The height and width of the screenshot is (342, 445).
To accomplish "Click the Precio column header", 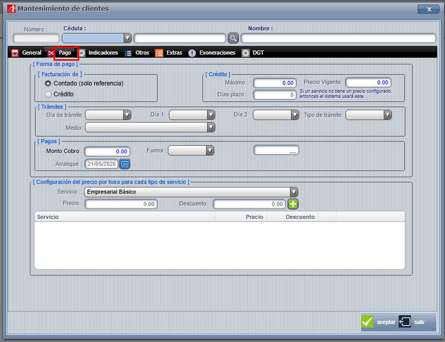I will tap(241, 217).
